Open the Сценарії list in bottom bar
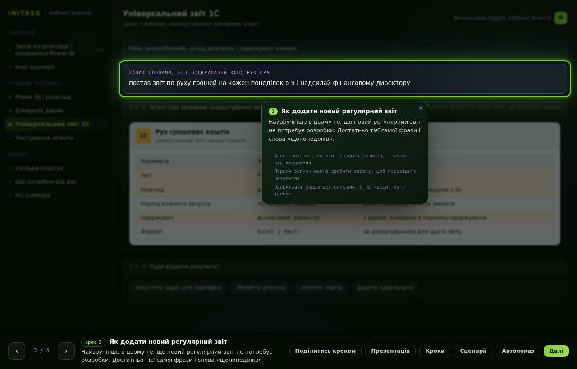The width and height of the screenshot is (577, 369). [473, 351]
